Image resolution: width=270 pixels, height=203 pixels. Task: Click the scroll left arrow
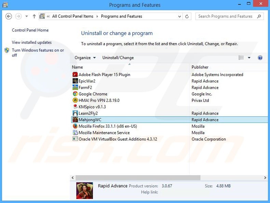[x=73, y=178]
